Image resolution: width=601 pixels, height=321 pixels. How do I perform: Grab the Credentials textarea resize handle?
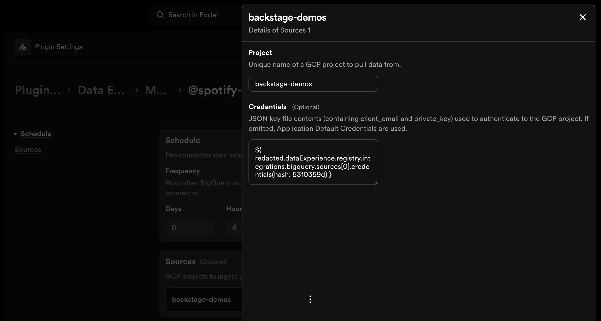(376, 182)
